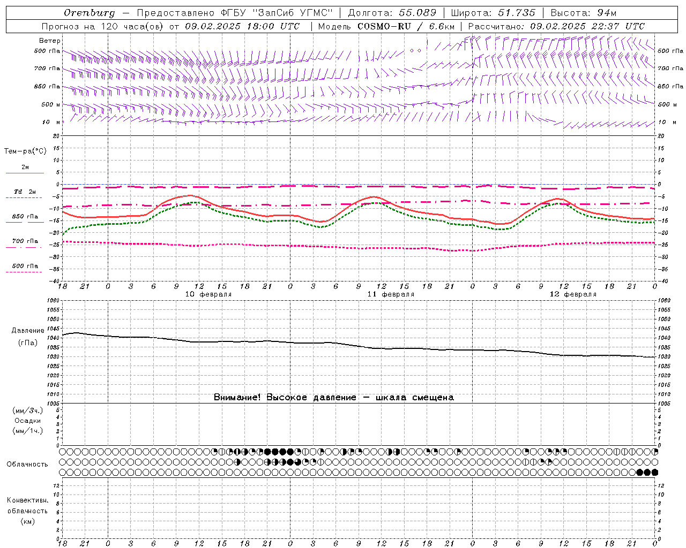Click the "850 гПа" temperature legend label
Viewport: 686px width, 548px height.
tap(25, 217)
